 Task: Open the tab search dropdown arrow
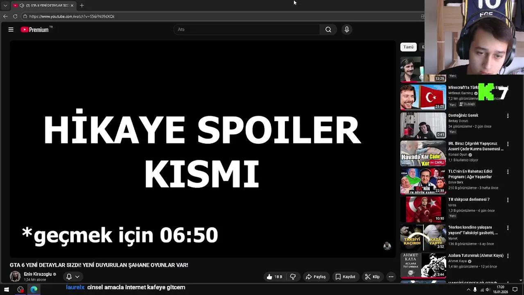5,5
